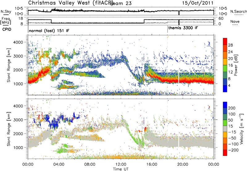Click the 'Velocity [m s-1]' colorbar label
Viewport: 247px width, 171px height.
(241, 129)
